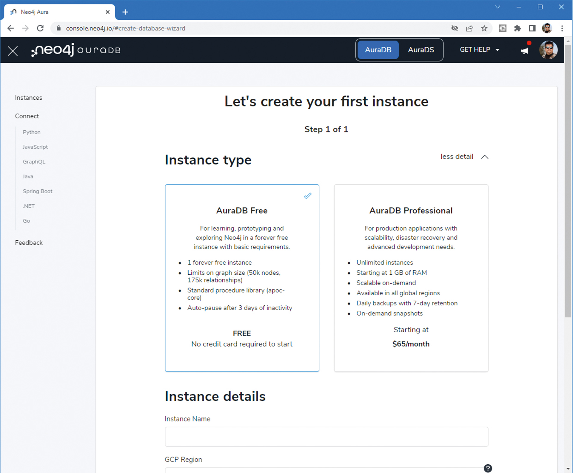Close the create instance wizard with X icon

pyautogui.click(x=13, y=51)
